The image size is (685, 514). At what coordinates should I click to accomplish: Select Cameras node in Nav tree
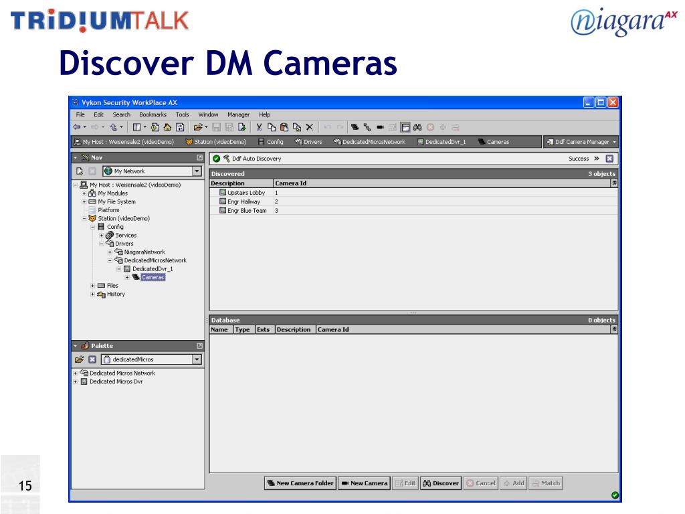pos(153,277)
